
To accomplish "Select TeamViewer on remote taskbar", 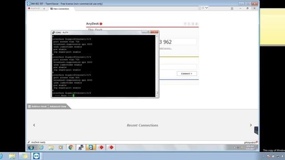I will point(91,148).
